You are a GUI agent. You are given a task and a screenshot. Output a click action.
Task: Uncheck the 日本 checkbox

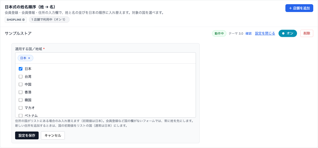coord(20,69)
